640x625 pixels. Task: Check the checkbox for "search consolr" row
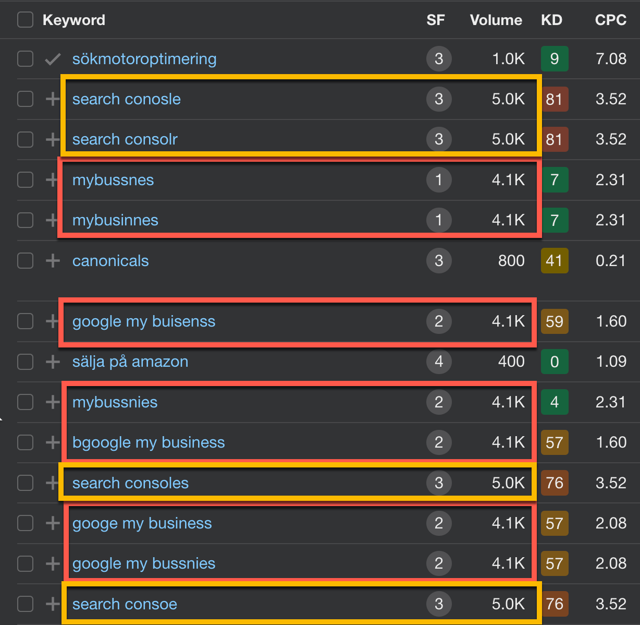tap(25, 139)
